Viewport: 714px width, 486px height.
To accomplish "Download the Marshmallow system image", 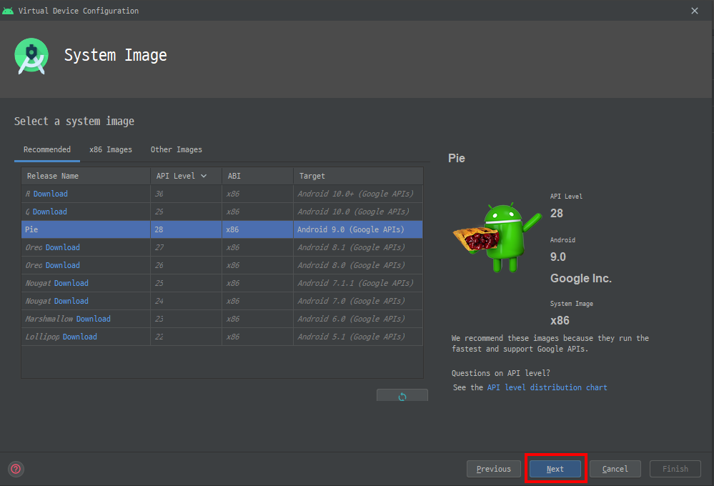I will click(x=94, y=319).
